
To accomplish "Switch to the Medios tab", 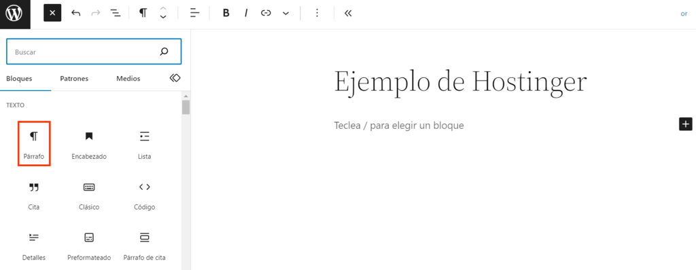I will tap(128, 79).
